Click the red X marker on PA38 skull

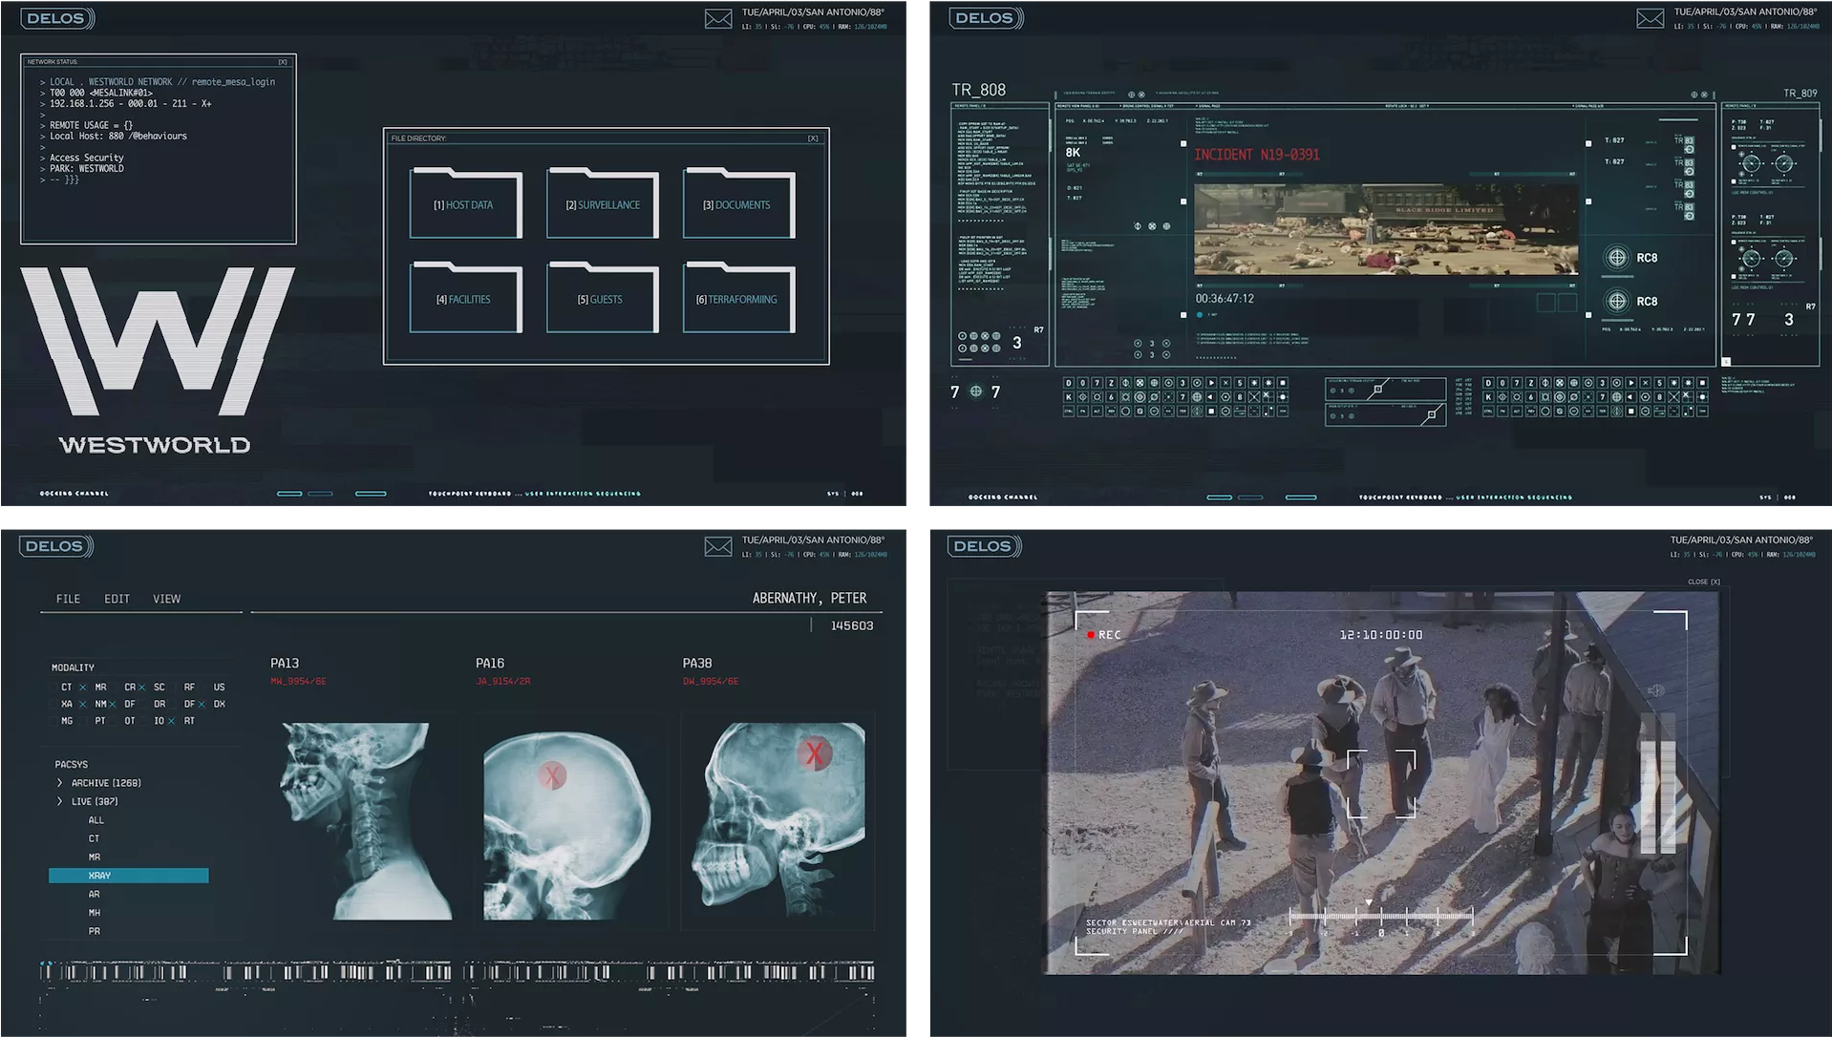(x=814, y=754)
